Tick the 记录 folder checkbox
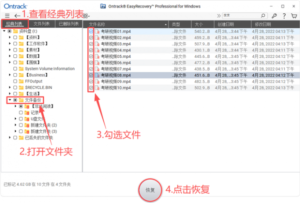 (21, 113)
